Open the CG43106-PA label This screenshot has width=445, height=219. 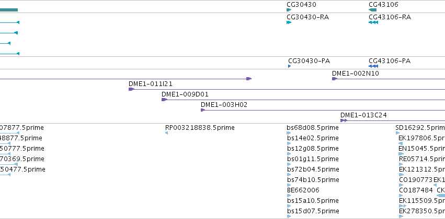(390, 61)
